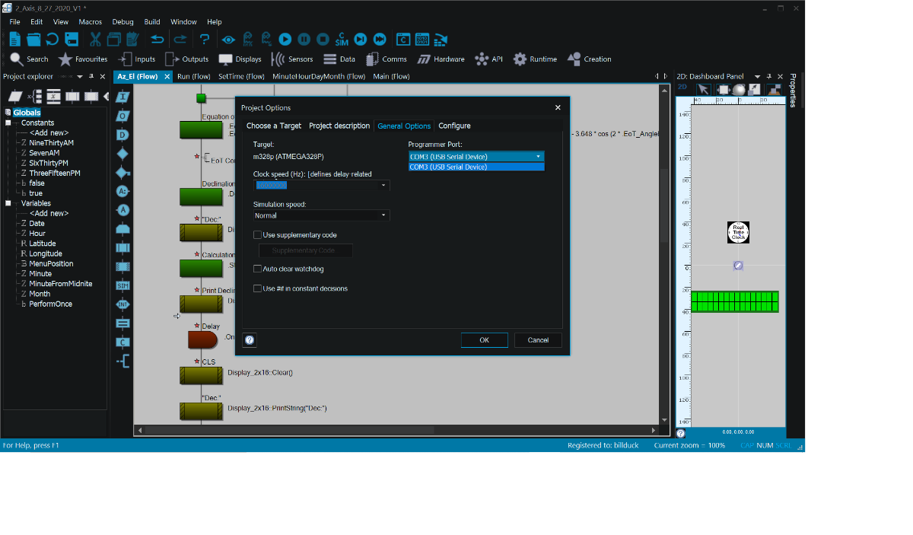Click Cancel in Project Options dialog
Screen dimensions: 913x535
(538, 340)
